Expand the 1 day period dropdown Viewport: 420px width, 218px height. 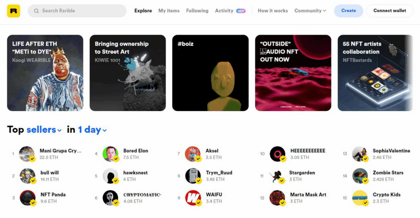click(x=92, y=130)
